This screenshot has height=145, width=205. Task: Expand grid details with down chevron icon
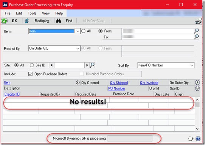pos(197,88)
